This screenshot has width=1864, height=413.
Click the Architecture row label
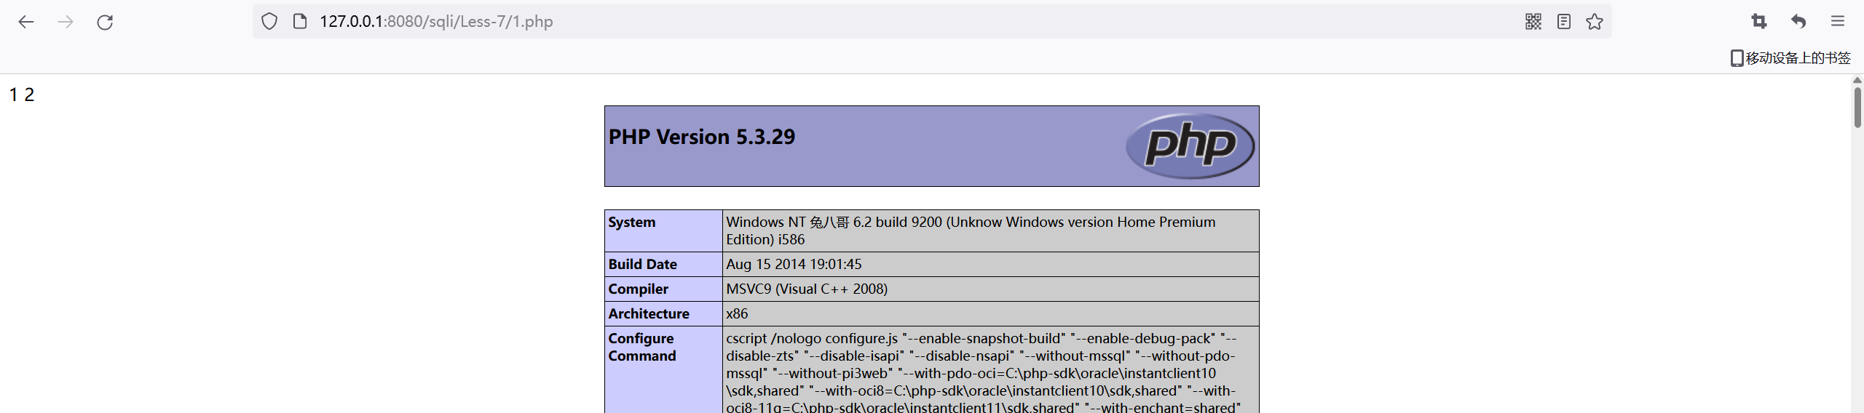(x=649, y=314)
